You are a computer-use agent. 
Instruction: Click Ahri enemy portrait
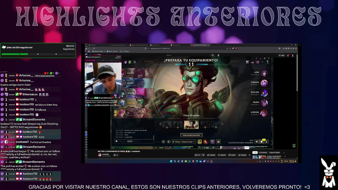tap(264, 73)
